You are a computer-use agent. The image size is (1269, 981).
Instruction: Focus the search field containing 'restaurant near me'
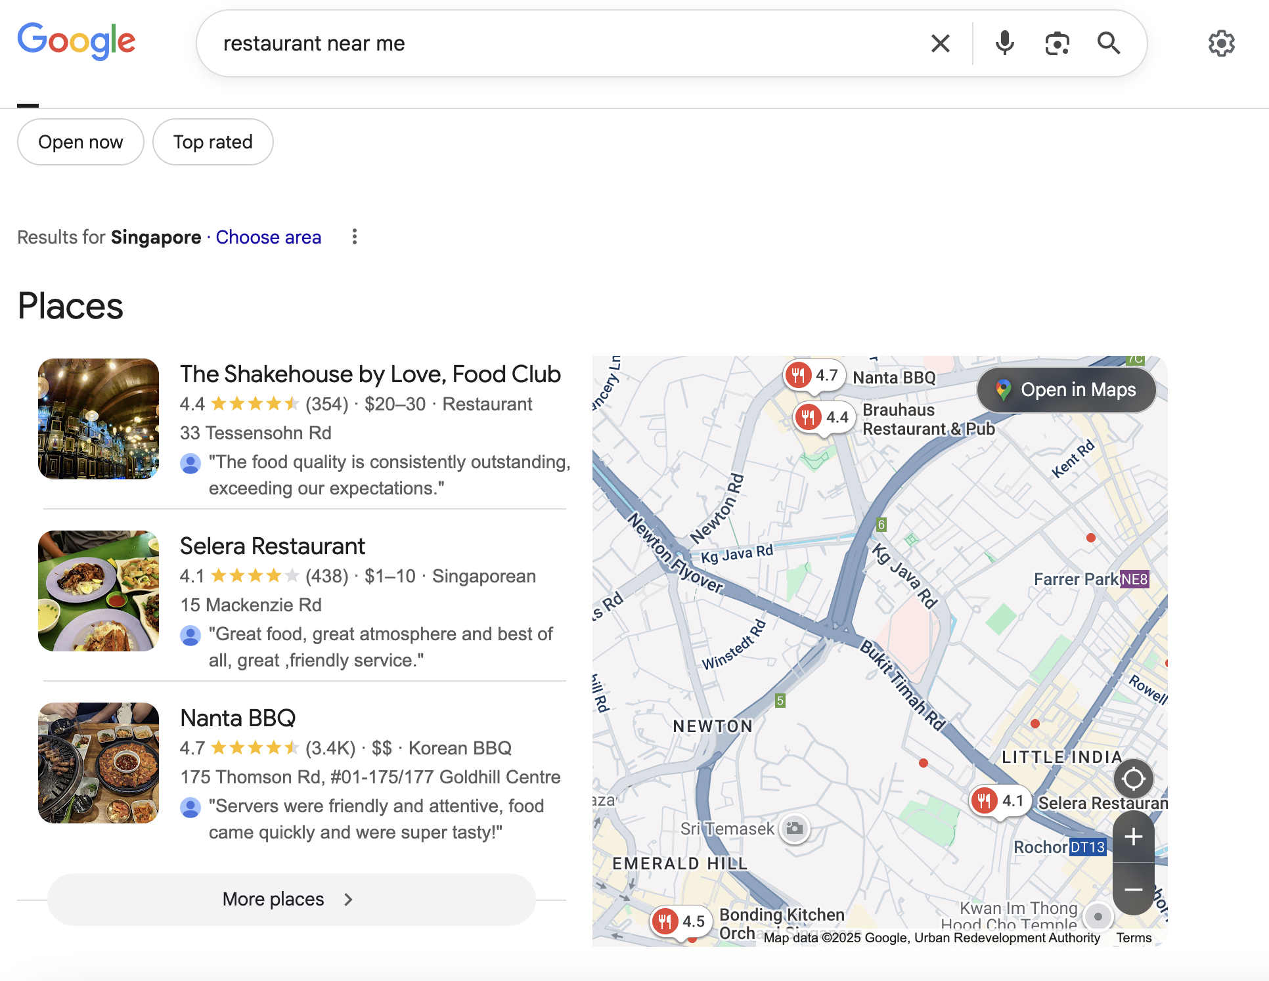pos(565,43)
